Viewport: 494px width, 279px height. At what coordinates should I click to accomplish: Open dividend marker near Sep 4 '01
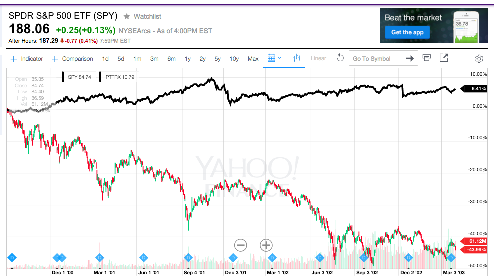188,258
